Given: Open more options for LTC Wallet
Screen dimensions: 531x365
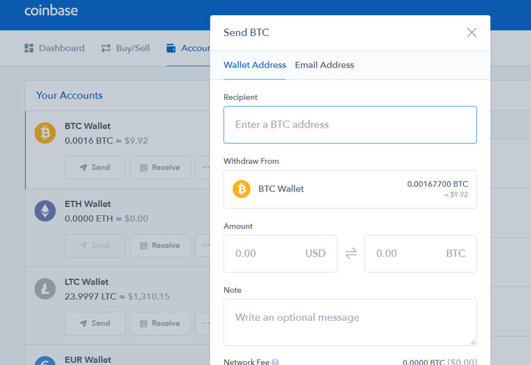Looking at the screenshot, I should tap(203, 324).
